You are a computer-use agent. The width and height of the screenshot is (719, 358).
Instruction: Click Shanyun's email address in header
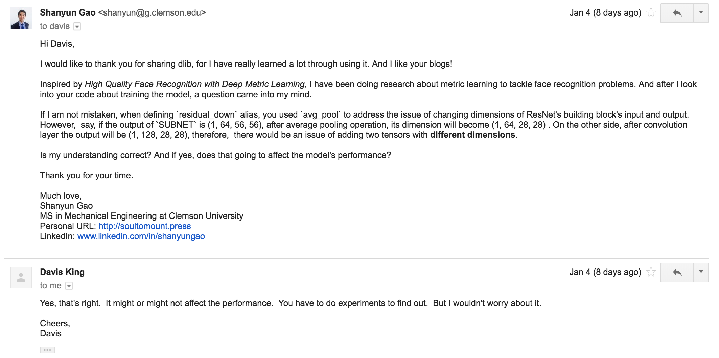(x=152, y=12)
